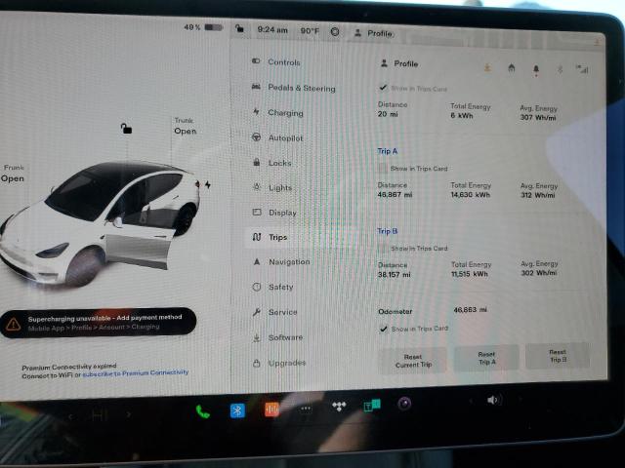Open the notifications bell icon
Screen dimensions: 625x468
pyautogui.click(x=536, y=69)
